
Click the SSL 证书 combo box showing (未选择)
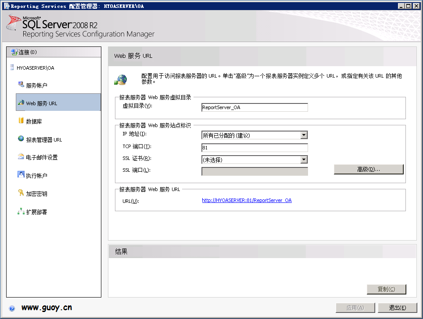click(255, 160)
